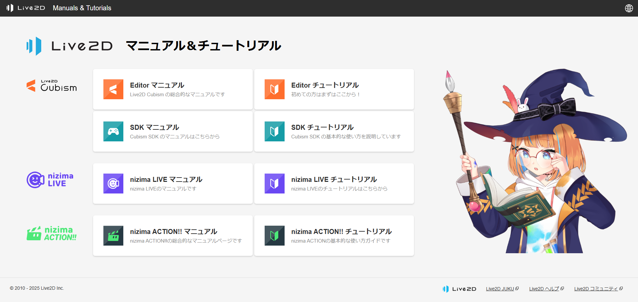This screenshot has height=302, width=638.
Task: Click the orange Editor チュートリアル book icon
Action: tap(274, 89)
